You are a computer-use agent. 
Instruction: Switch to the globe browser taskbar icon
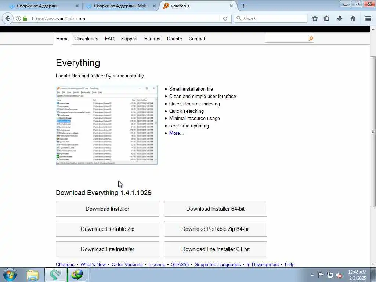tap(77, 275)
